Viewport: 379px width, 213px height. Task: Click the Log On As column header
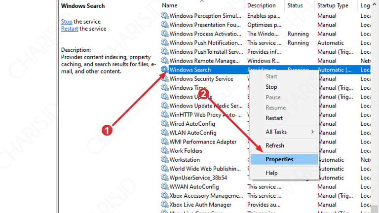pos(365,5)
